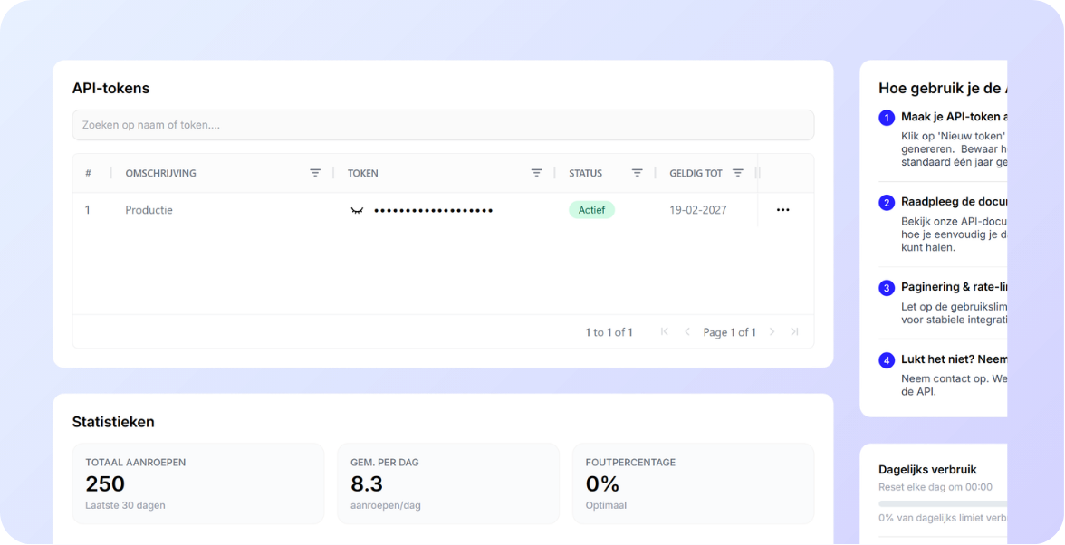This screenshot has width=1065, height=545.
Task: Sort by the TOKEN column header
Action: click(x=362, y=173)
